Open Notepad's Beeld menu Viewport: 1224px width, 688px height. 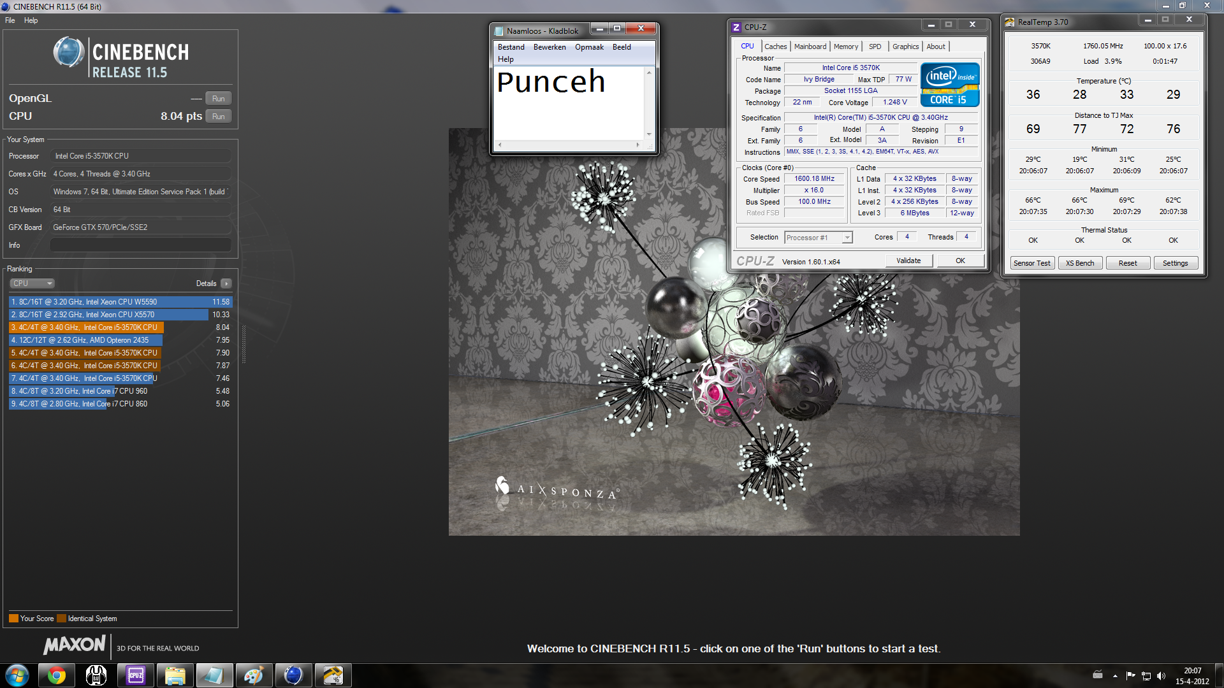[622, 47]
